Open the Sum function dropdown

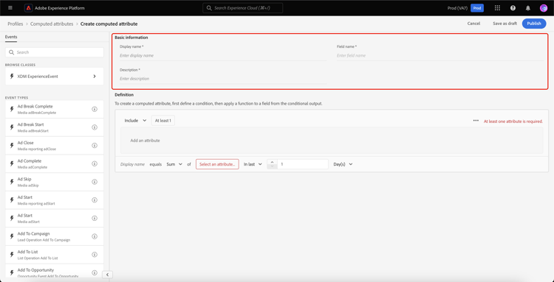(x=174, y=164)
